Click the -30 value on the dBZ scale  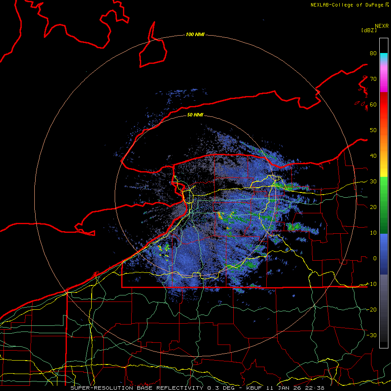pyautogui.click(x=371, y=335)
